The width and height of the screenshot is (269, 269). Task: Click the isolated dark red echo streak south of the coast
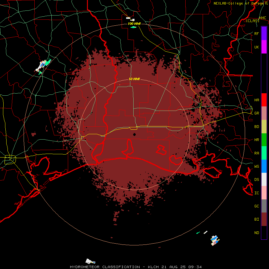coord(116,218)
